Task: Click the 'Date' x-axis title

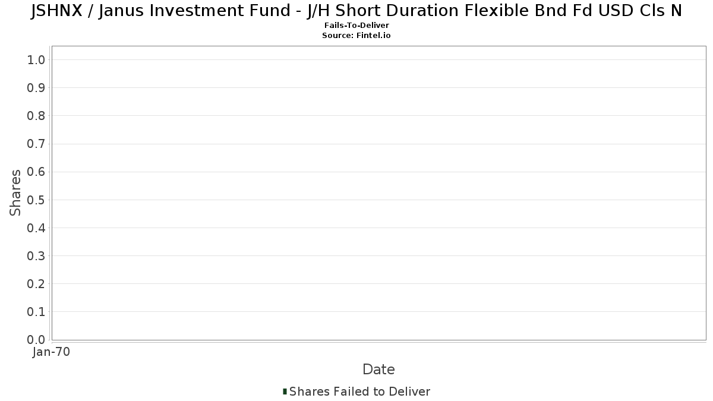Action: point(378,370)
